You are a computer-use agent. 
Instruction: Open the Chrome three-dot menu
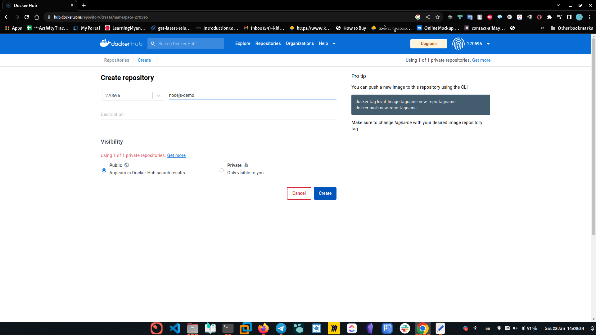coord(589,17)
